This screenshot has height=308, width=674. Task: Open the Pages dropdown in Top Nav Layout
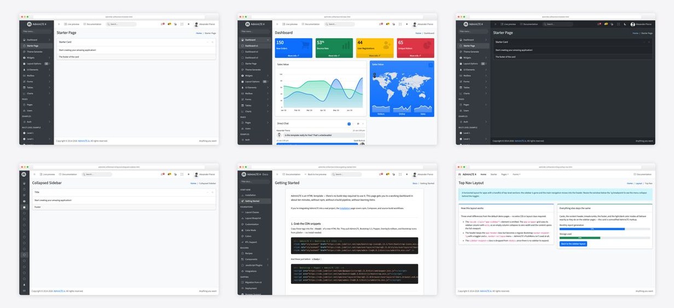click(x=505, y=174)
